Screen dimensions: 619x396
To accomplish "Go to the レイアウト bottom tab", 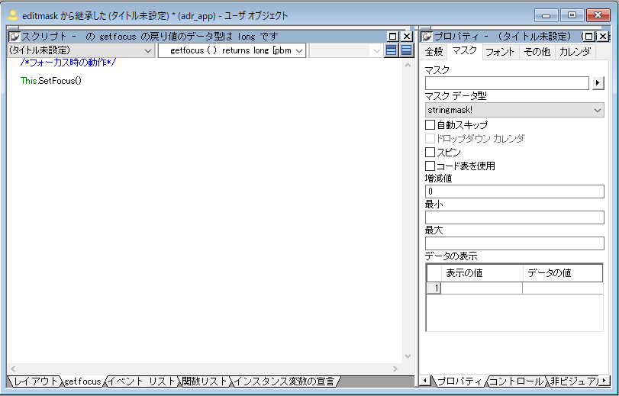I will (35, 381).
